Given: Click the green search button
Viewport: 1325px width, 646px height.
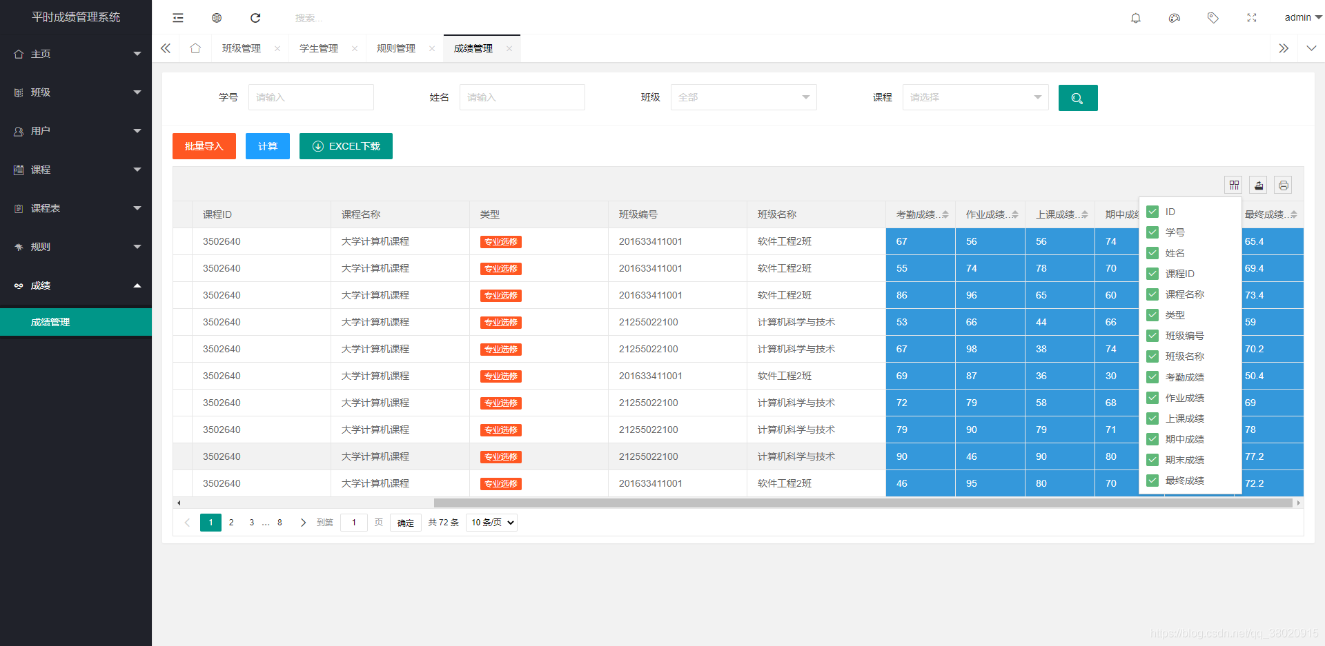Looking at the screenshot, I should click(1078, 98).
